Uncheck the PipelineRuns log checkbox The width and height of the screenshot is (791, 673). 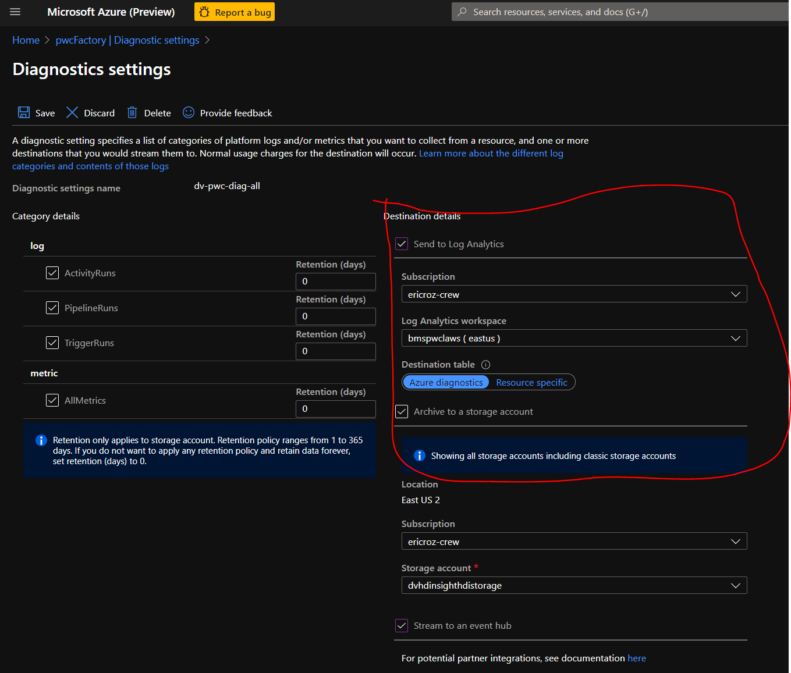click(52, 308)
